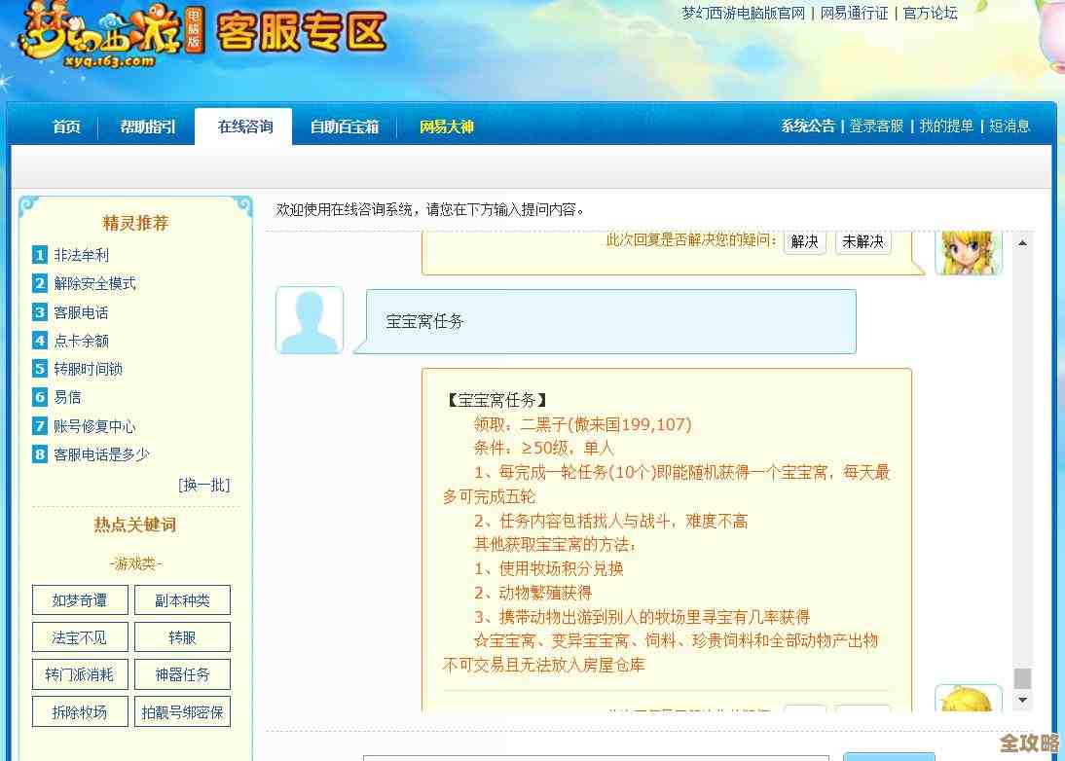Screen dimensions: 1065x761
Task: Click the 如梦奇谭 keyword button
Action: [79, 600]
